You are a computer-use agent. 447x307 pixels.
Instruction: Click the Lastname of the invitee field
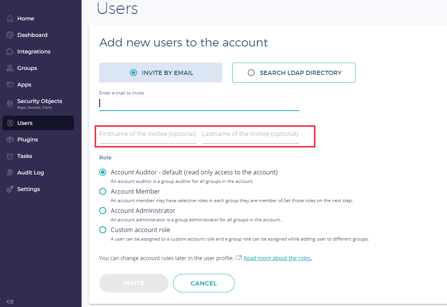[x=250, y=134]
